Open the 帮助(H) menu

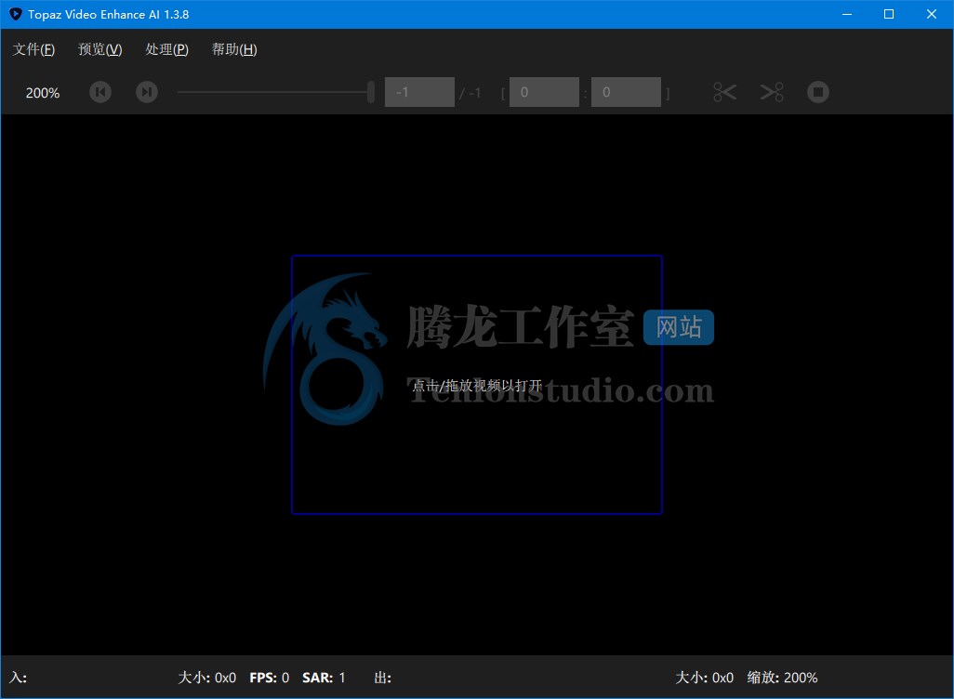(x=234, y=49)
